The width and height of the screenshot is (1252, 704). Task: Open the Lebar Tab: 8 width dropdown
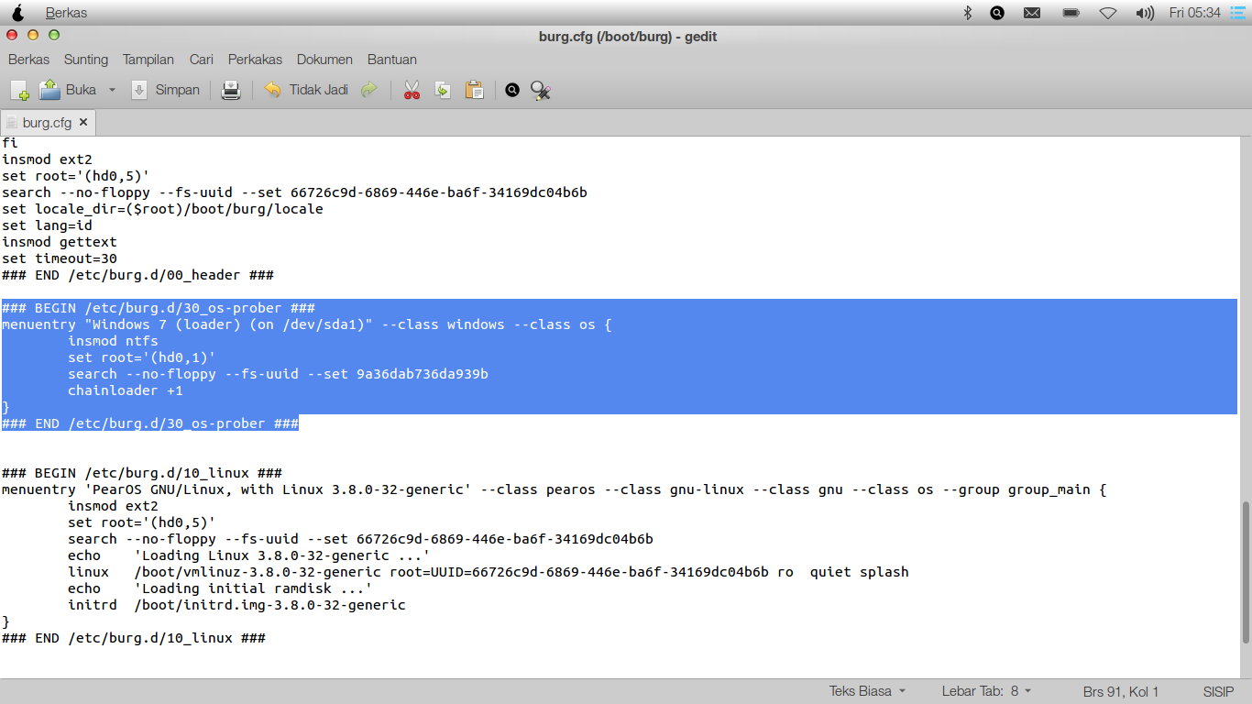pos(987,691)
